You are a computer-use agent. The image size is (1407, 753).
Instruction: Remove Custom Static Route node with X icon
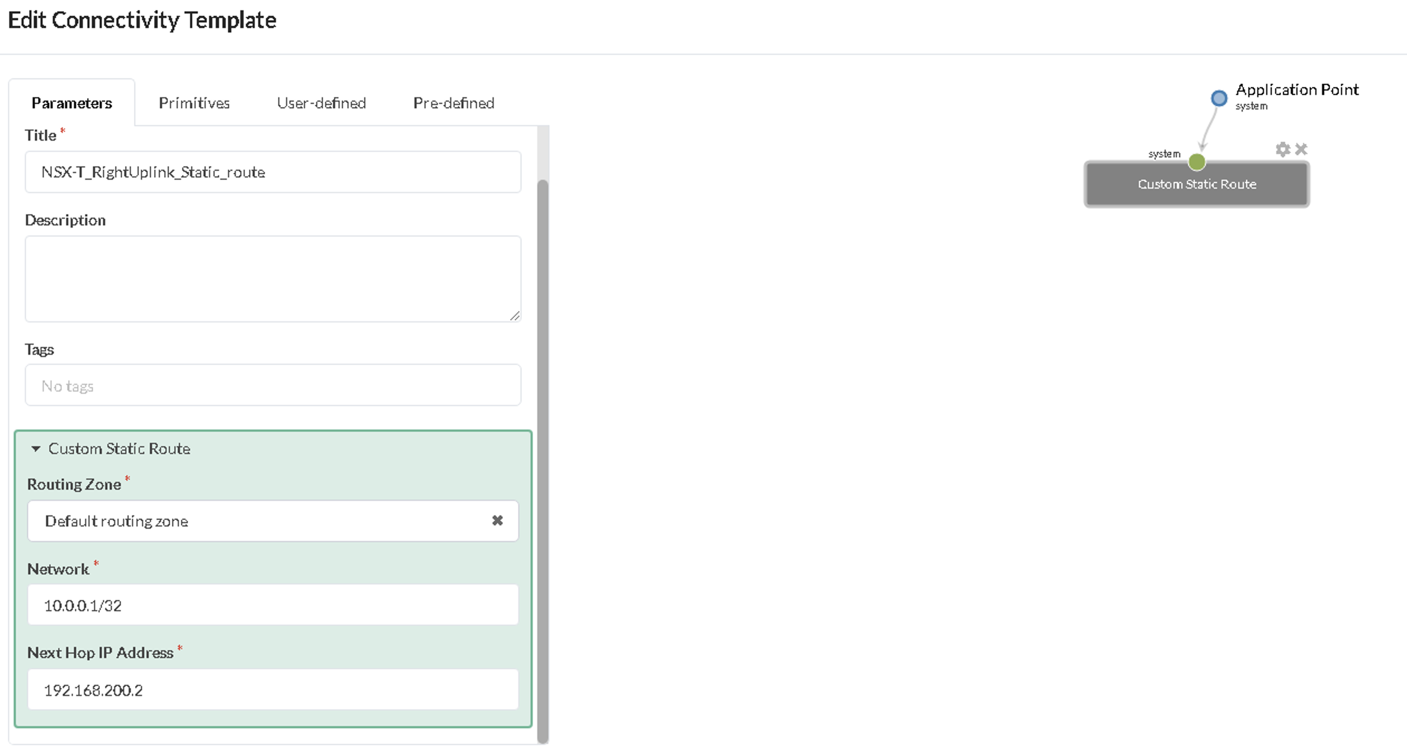[1301, 149]
